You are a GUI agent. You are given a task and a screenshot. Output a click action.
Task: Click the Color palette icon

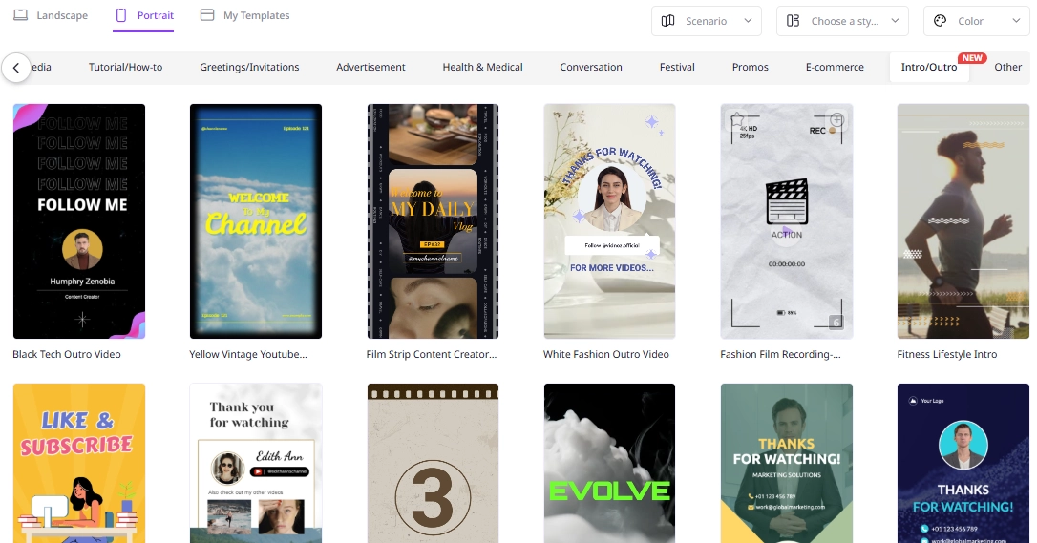tap(940, 21)
